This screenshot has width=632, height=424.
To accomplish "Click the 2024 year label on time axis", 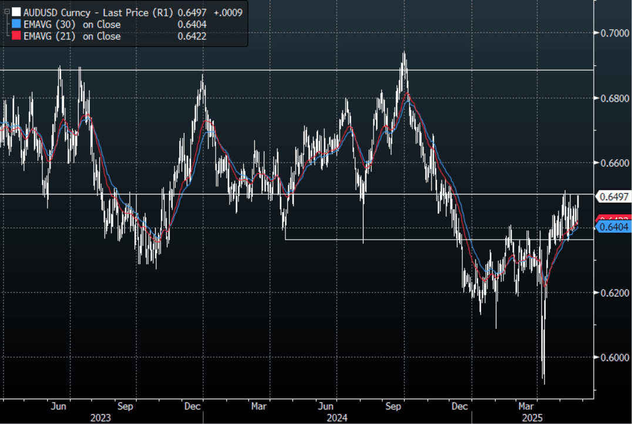I will click(x=337, y=418).
